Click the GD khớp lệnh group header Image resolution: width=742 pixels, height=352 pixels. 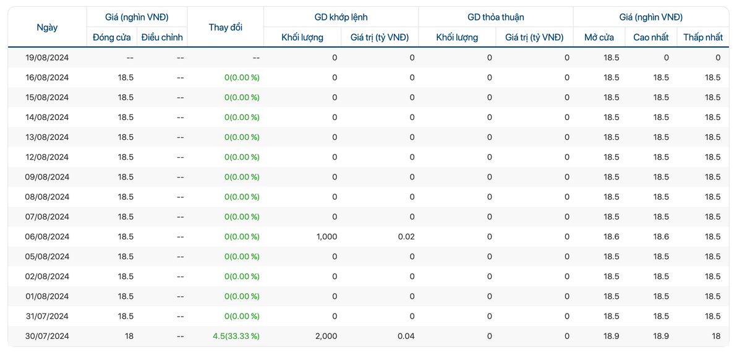pyautogui.click(x=341, y=17)
